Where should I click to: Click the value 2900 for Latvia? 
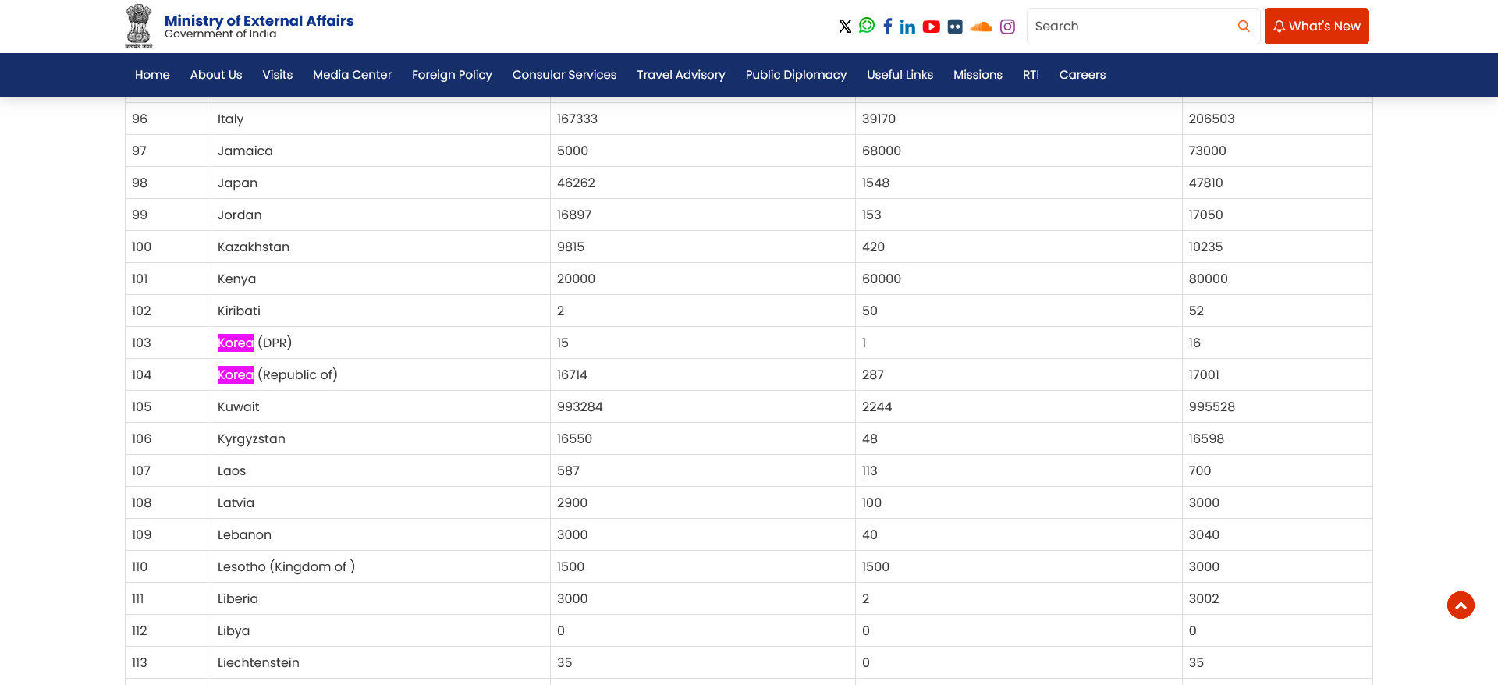click(x=572, y=503)
